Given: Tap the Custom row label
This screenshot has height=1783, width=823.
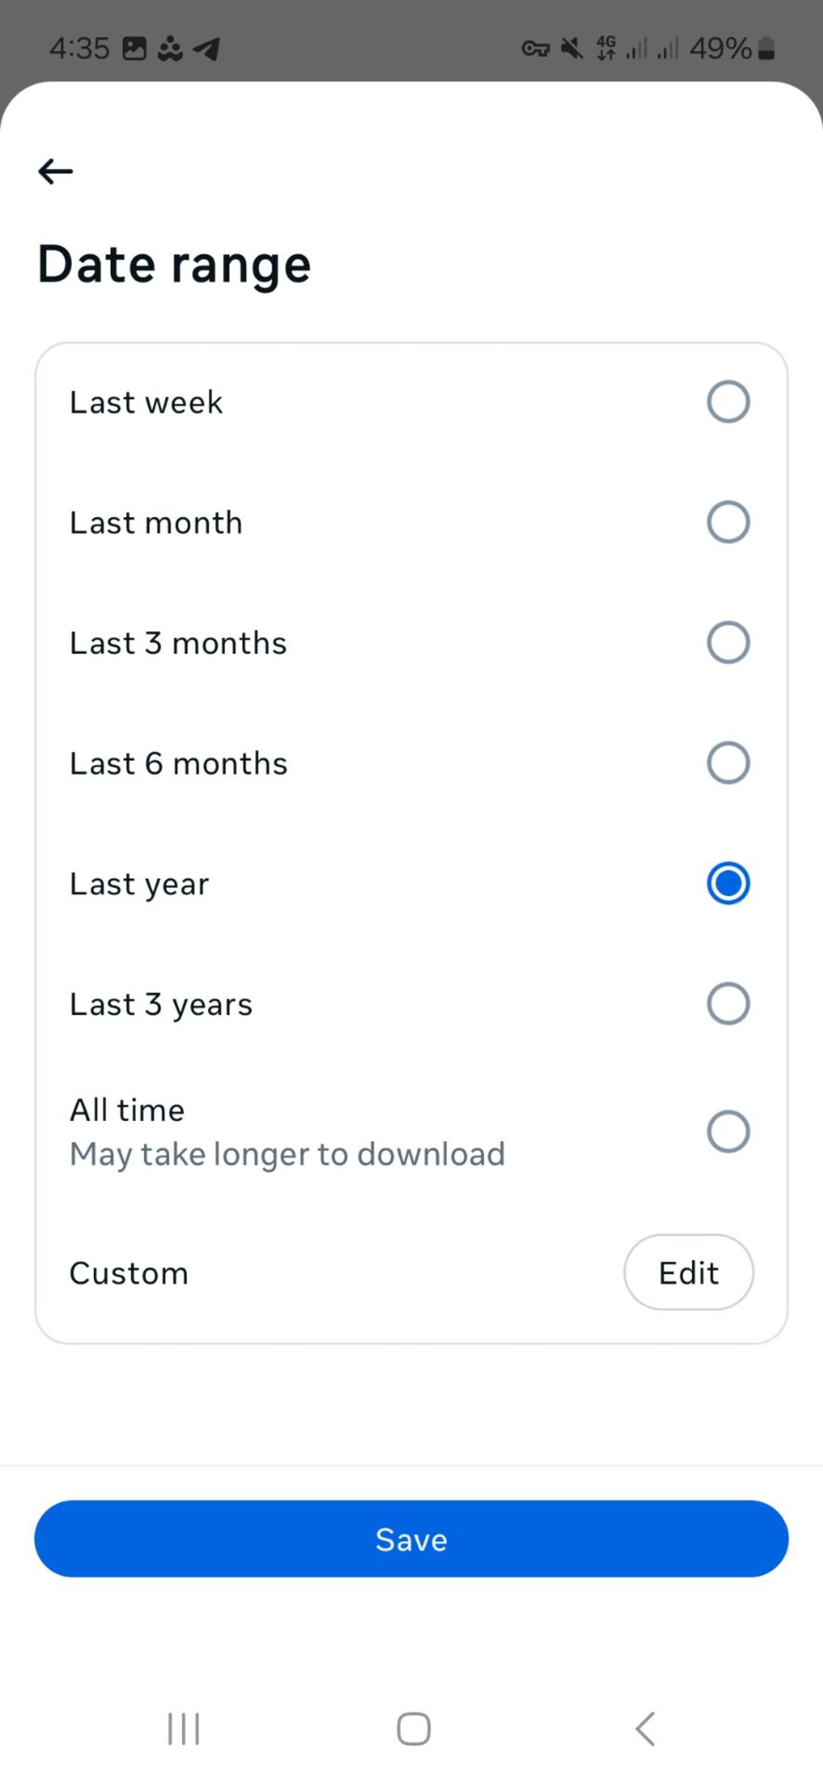Looking at the screenshot, I should tap(129, 1273).
